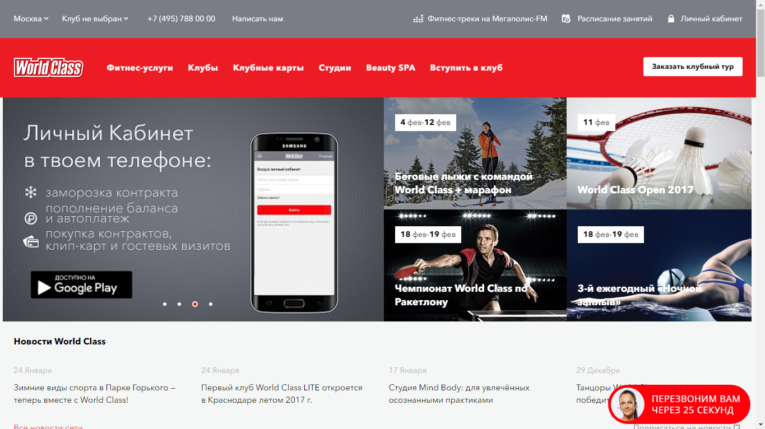This screenshot has height=429, width=765.
Task: Open the Фитнес-услуги menu item
Action: click(140, 68)
